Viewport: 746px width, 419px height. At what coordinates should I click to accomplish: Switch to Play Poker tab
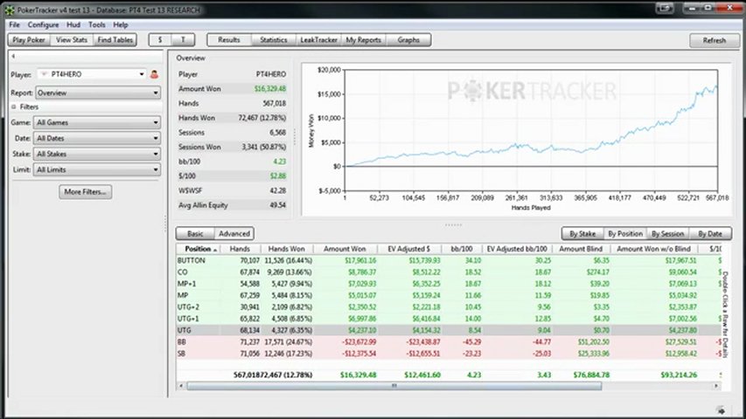pyautogui.click(x=29, y=40)
